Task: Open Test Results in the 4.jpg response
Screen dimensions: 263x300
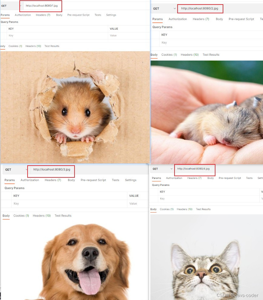Action: (203, 209)
